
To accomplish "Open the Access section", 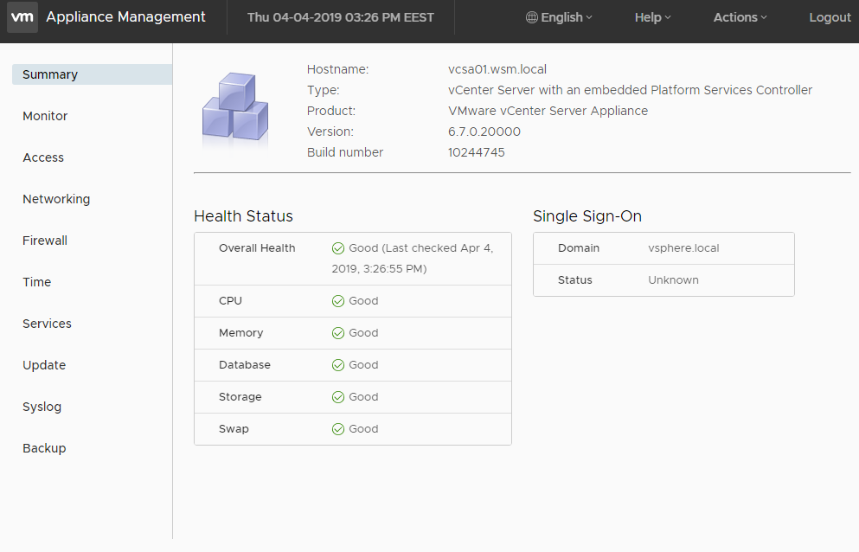I will pyautogui.click(x=43, y=157).
